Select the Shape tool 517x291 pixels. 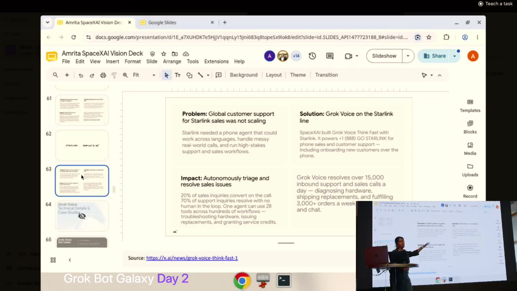click(x=189, y=75)
